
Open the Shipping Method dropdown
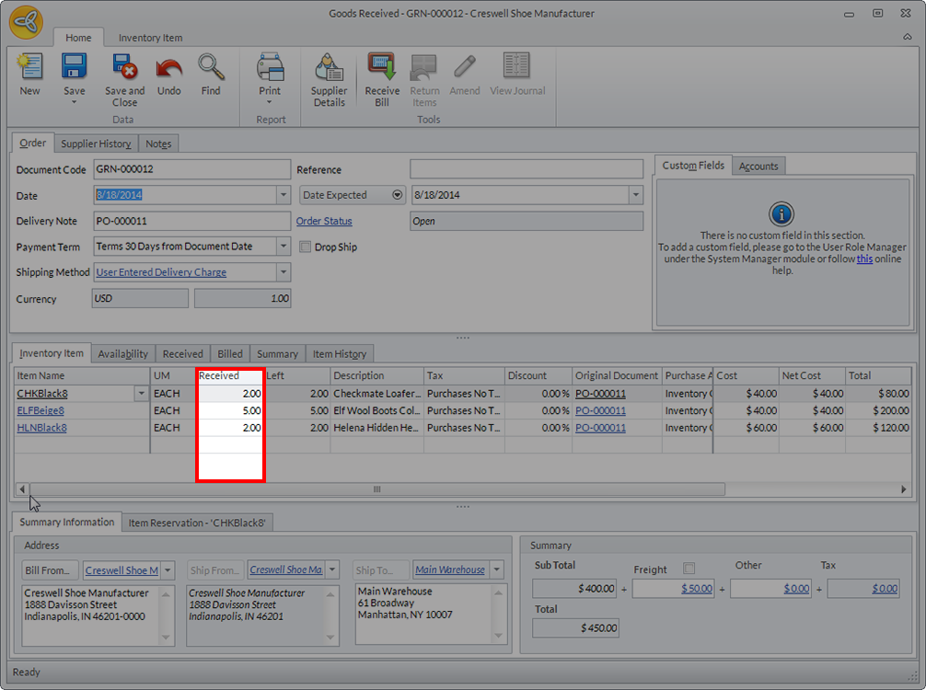284,272
